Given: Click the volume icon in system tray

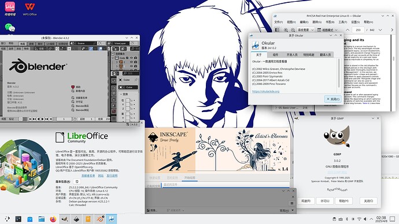Looking at the screenshot, I should 365,219.
